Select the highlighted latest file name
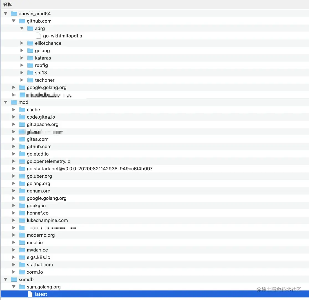309x300 pixels. [41, 294]
